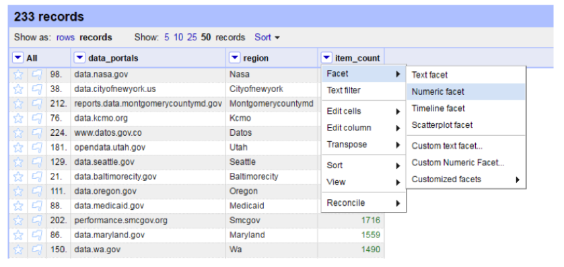The width and height of the screenshot is (564, 267).
Task: Click the region cell Medicaid
Action: [x=247, y=206]
